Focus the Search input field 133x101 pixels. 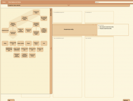[x=114, y=2]
